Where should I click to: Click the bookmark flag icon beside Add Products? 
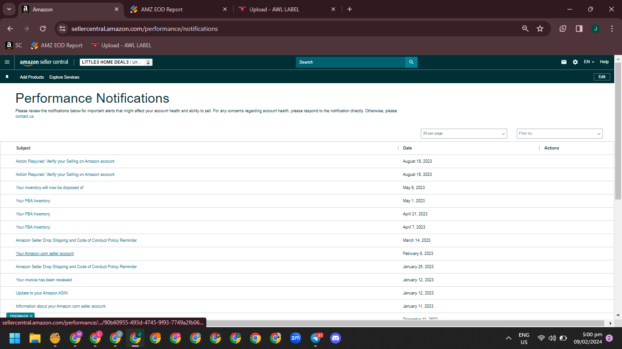(x=7, y=77)
